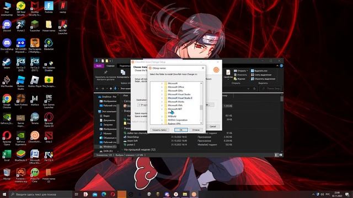The image size is (353, 198).
Task: Expand the Microsoft XNA folder node
Action: pyautogui.click(x=162, y=105)
